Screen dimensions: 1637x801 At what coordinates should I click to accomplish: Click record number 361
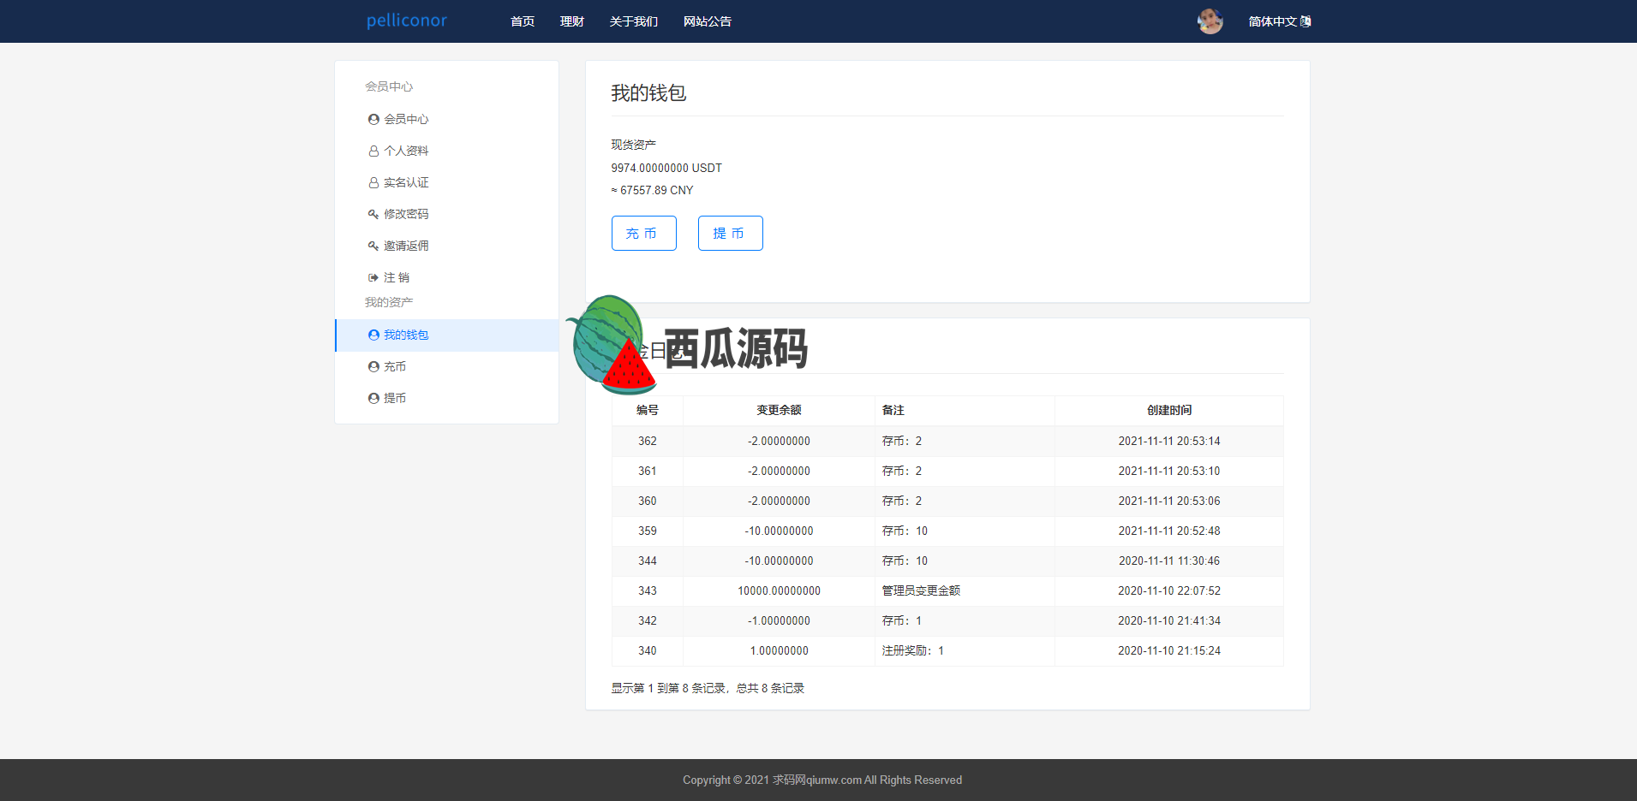[648, 471]
